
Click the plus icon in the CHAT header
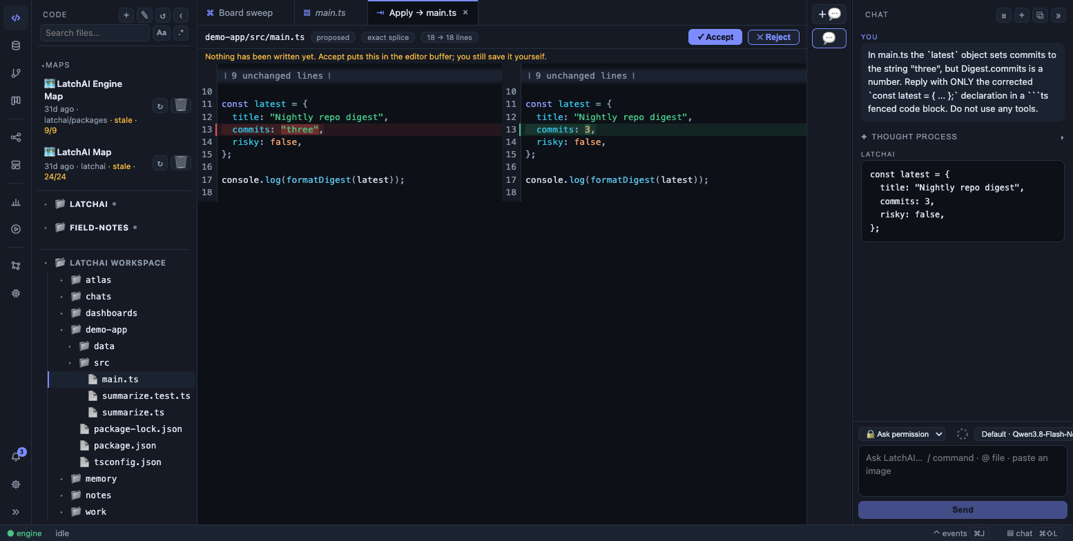click(x=1021, y=15)
